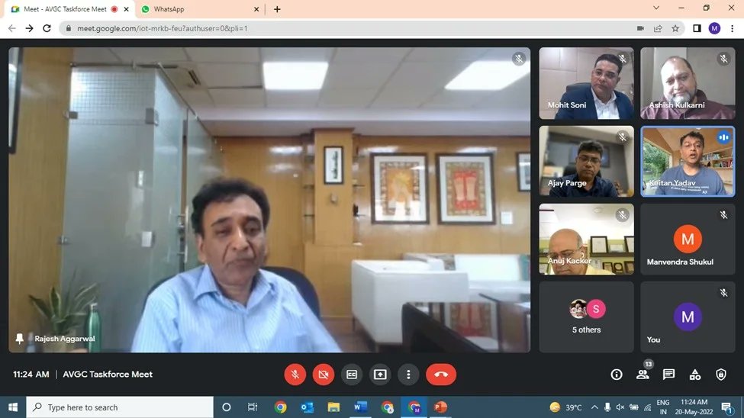Close the WhatsApp tab
This screenshot has height=418, width=744.
point(256,9)
